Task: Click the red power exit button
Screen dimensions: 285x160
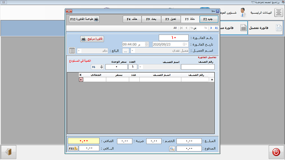Action: (276, 152)
